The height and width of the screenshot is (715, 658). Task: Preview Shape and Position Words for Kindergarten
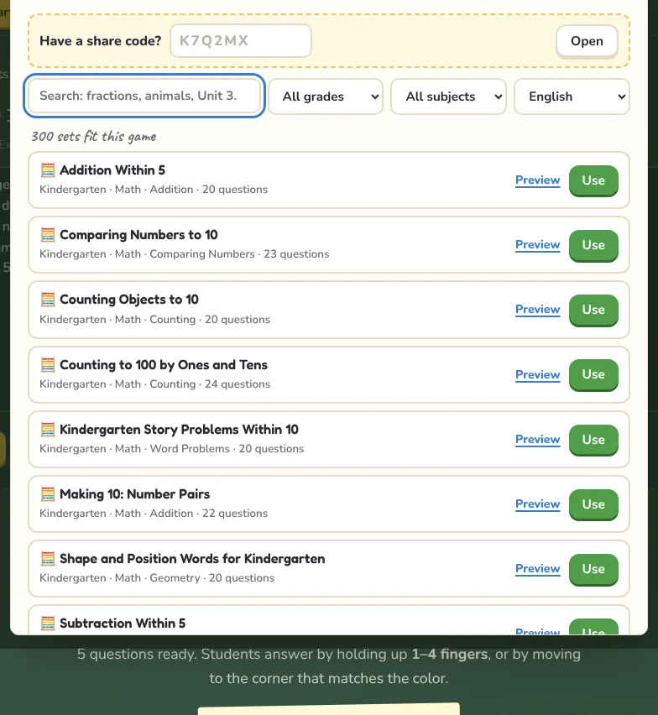tap(538, 569)
